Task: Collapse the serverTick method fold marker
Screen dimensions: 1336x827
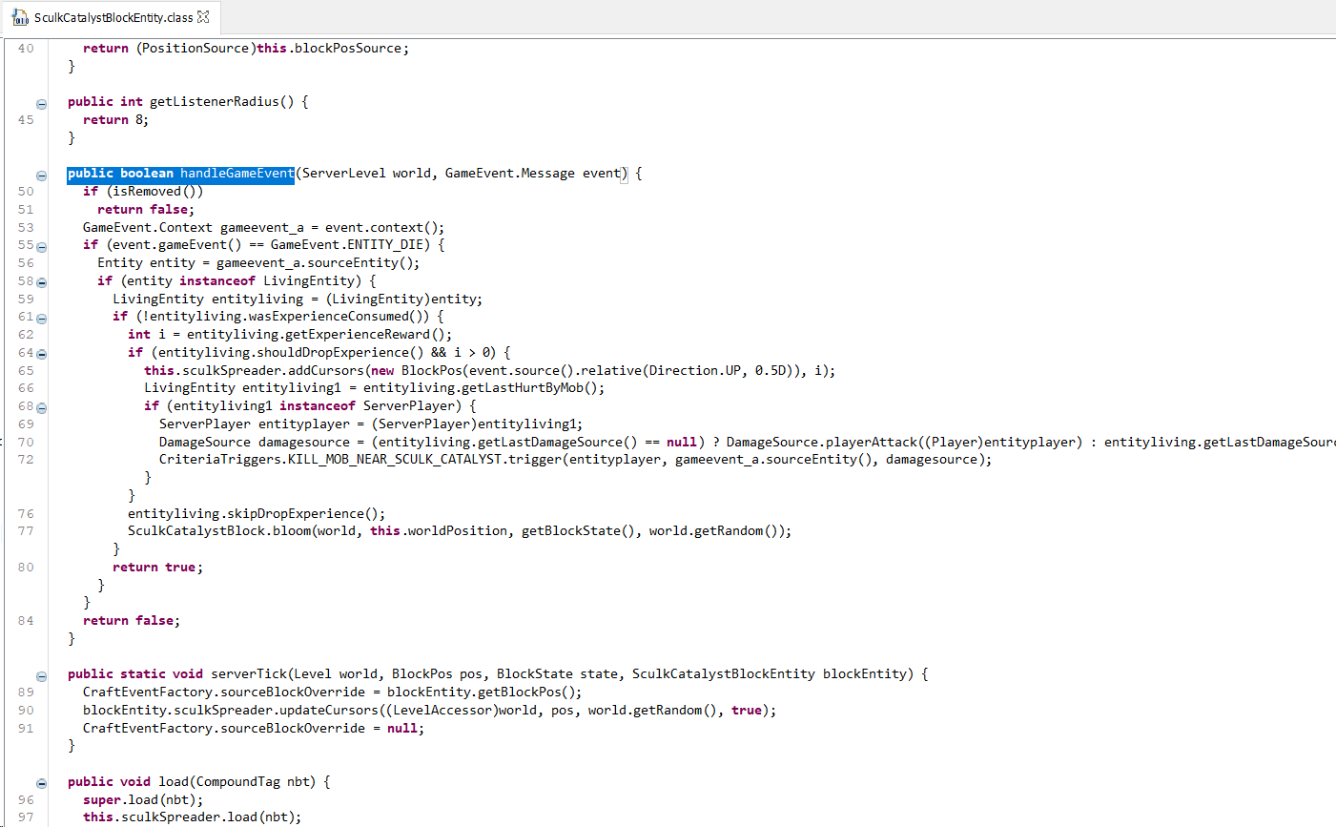Action: (40, 674)
